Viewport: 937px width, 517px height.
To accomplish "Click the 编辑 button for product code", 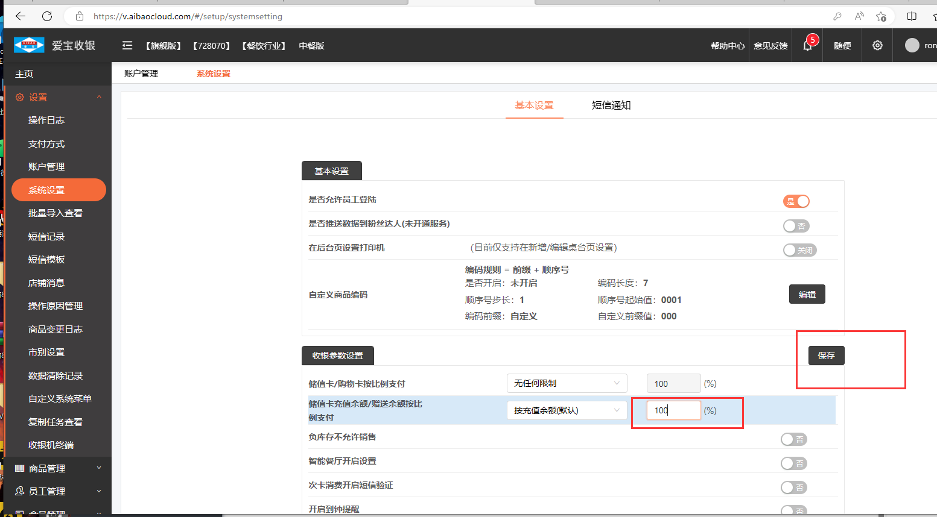I will (x=807, y=294).
